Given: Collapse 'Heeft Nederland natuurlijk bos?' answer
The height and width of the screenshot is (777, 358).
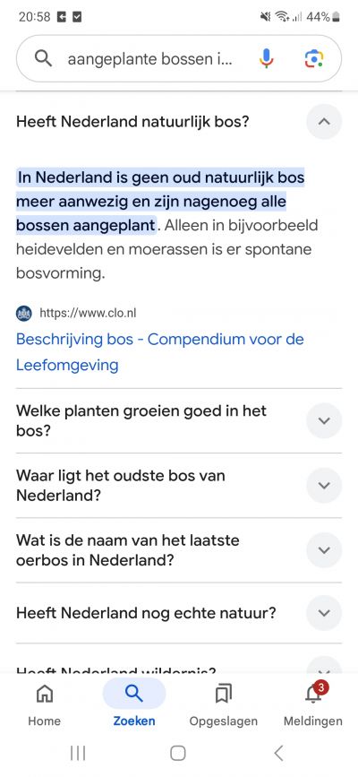Looking at the screenshot, I should [x=324, y=121].
